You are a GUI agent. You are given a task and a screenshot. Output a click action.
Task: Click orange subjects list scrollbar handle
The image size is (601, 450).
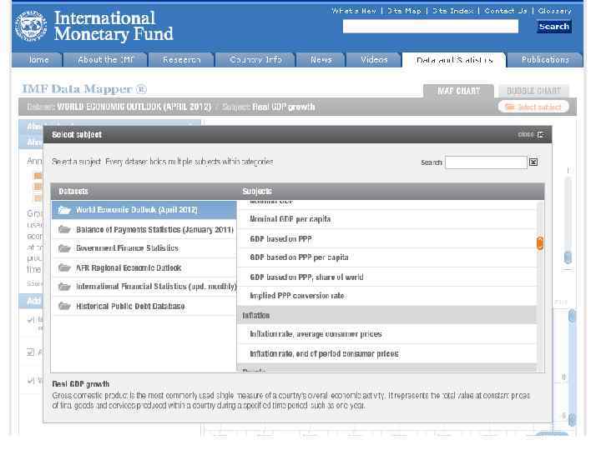pos(540,243)
